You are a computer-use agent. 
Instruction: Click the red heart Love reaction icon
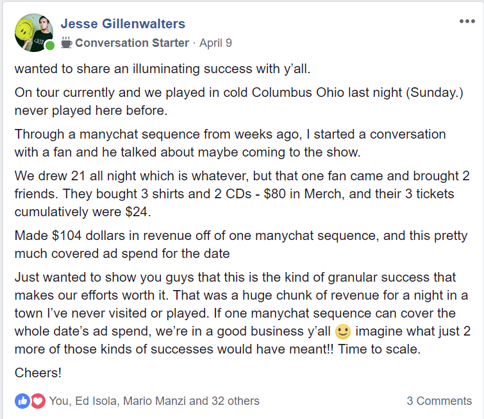(38, 401)
